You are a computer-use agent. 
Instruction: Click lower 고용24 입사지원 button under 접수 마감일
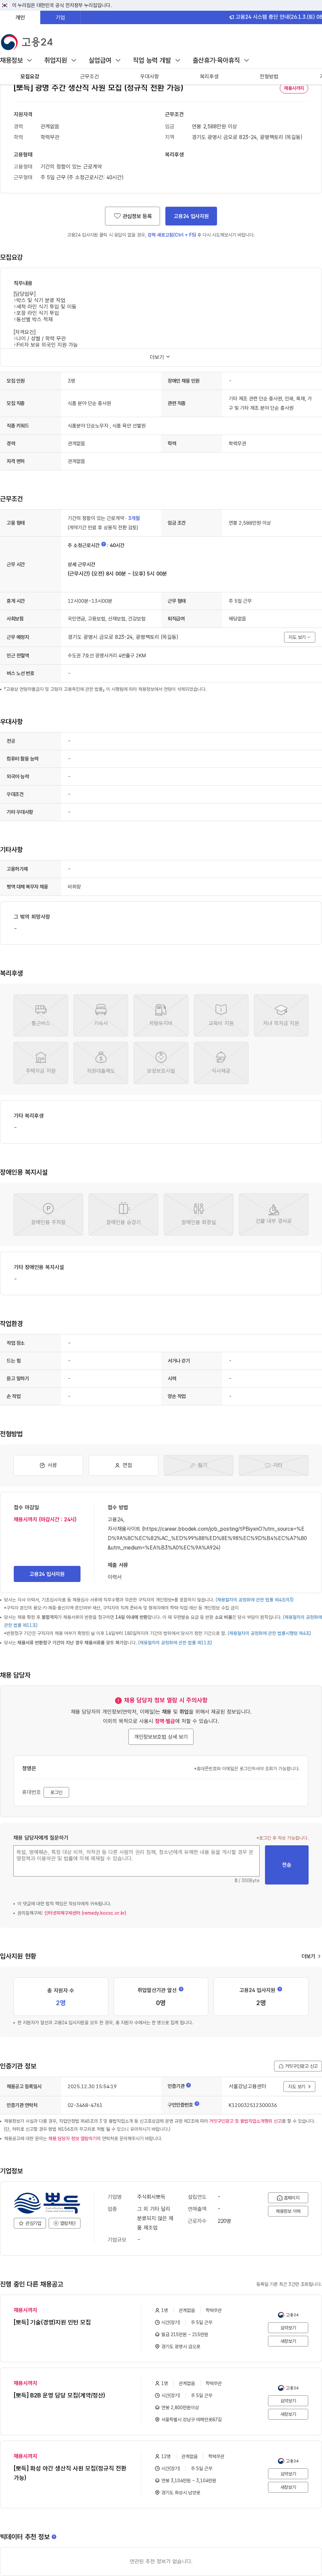47,1574
